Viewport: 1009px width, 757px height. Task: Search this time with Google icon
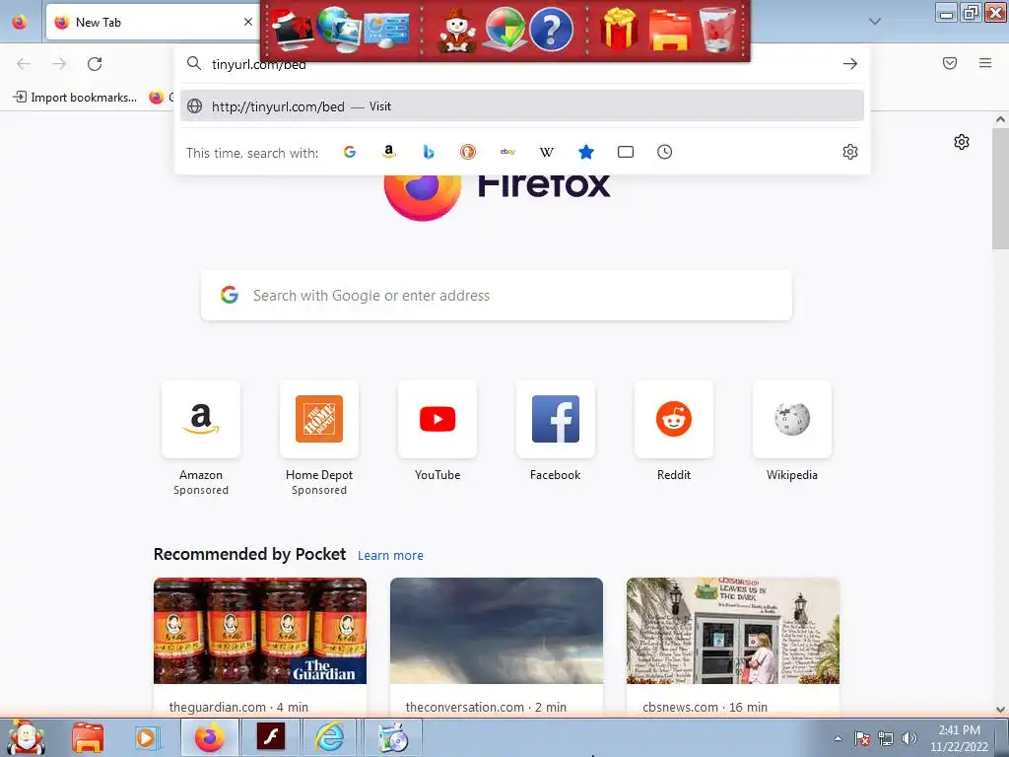[x=350, y=152]
